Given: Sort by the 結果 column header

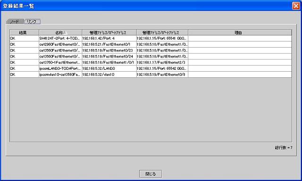Looking at the screenshot, I should click(x=24, y=33).
